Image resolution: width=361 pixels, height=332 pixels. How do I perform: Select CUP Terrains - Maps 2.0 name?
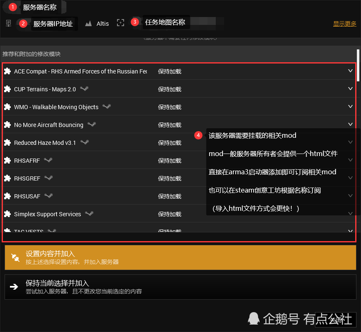45,89
